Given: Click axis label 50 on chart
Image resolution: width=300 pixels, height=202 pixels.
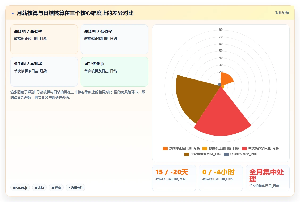Looking at the screenshot, I should click(221, 51).
